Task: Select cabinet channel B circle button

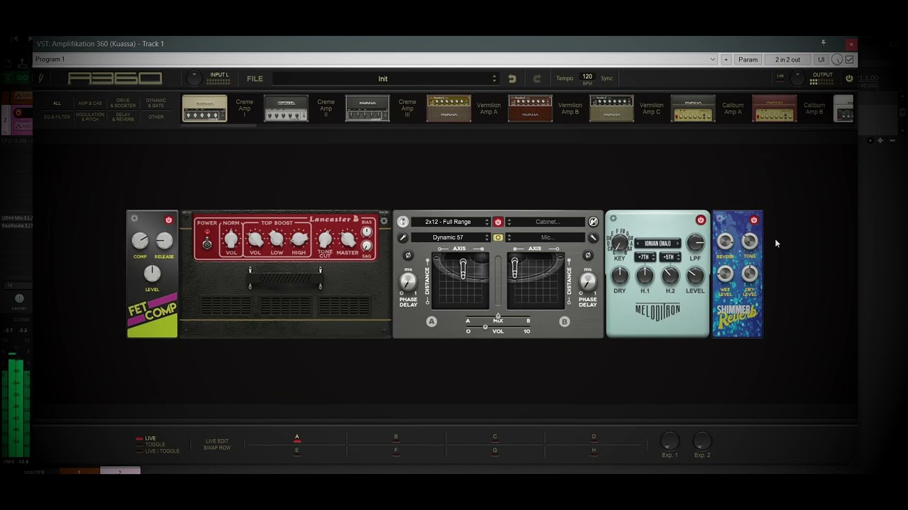Action: (x=565, y=322)
